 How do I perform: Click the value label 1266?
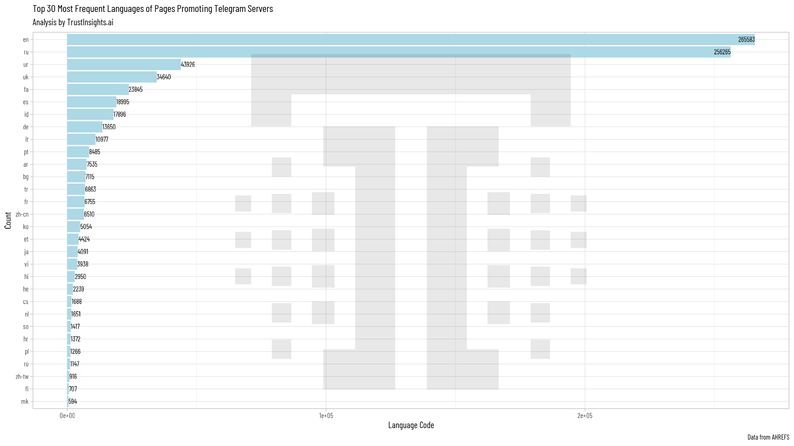tap(75, 351)
